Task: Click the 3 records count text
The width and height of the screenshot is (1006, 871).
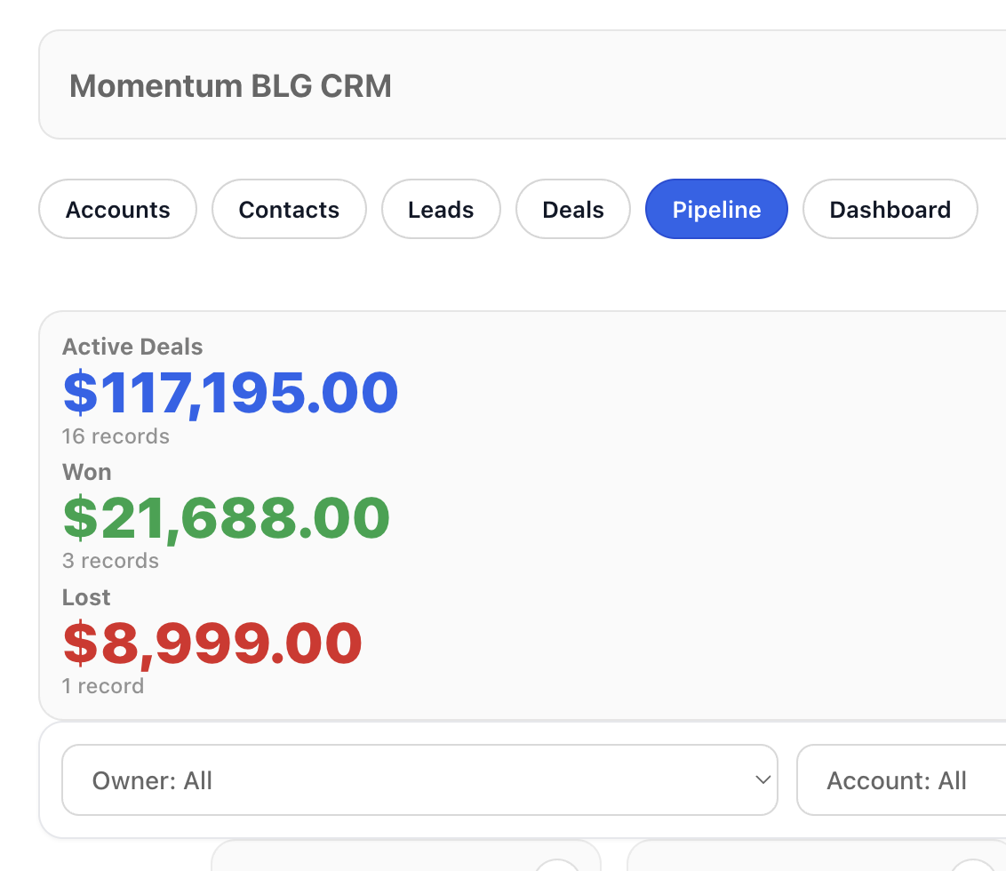Action: [110, 561]
